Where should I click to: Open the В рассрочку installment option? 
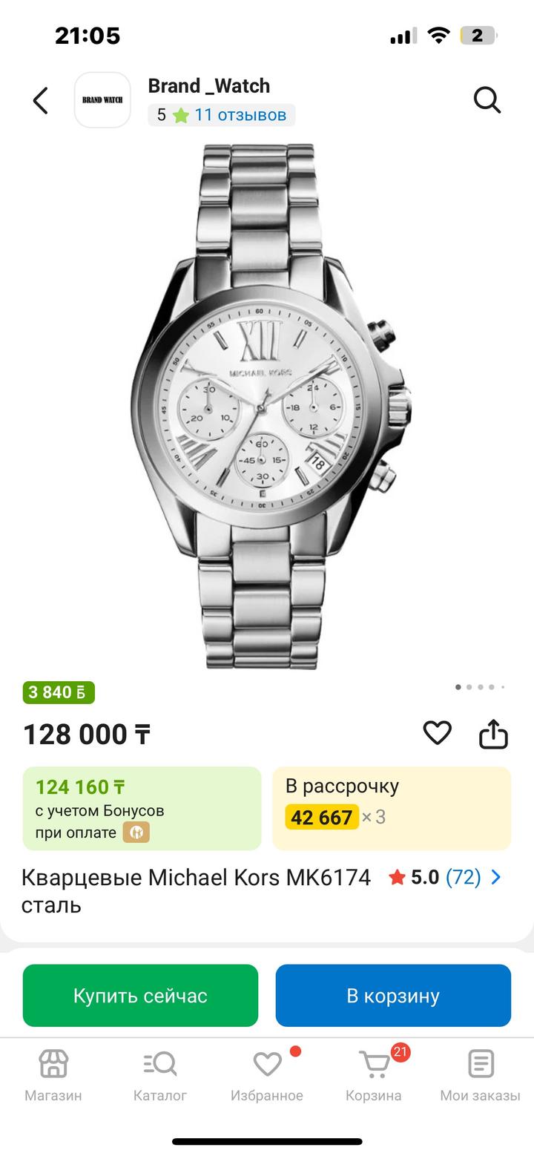click(x=392, y=808)
